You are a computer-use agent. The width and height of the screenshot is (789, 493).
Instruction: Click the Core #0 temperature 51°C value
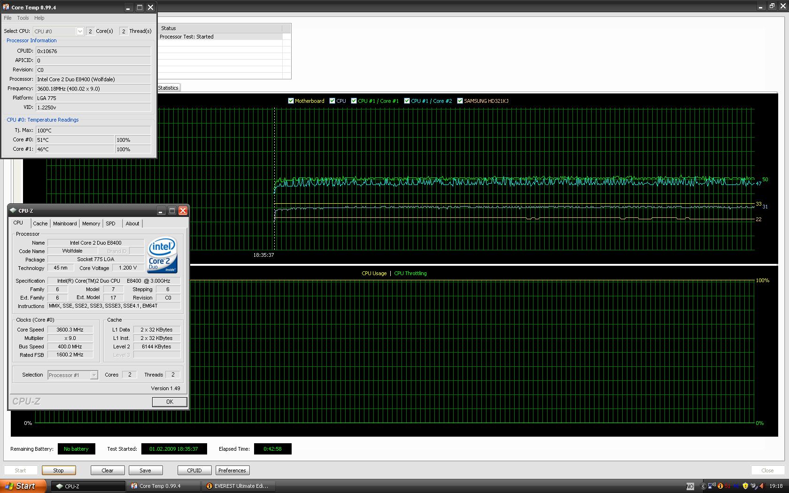75,140
